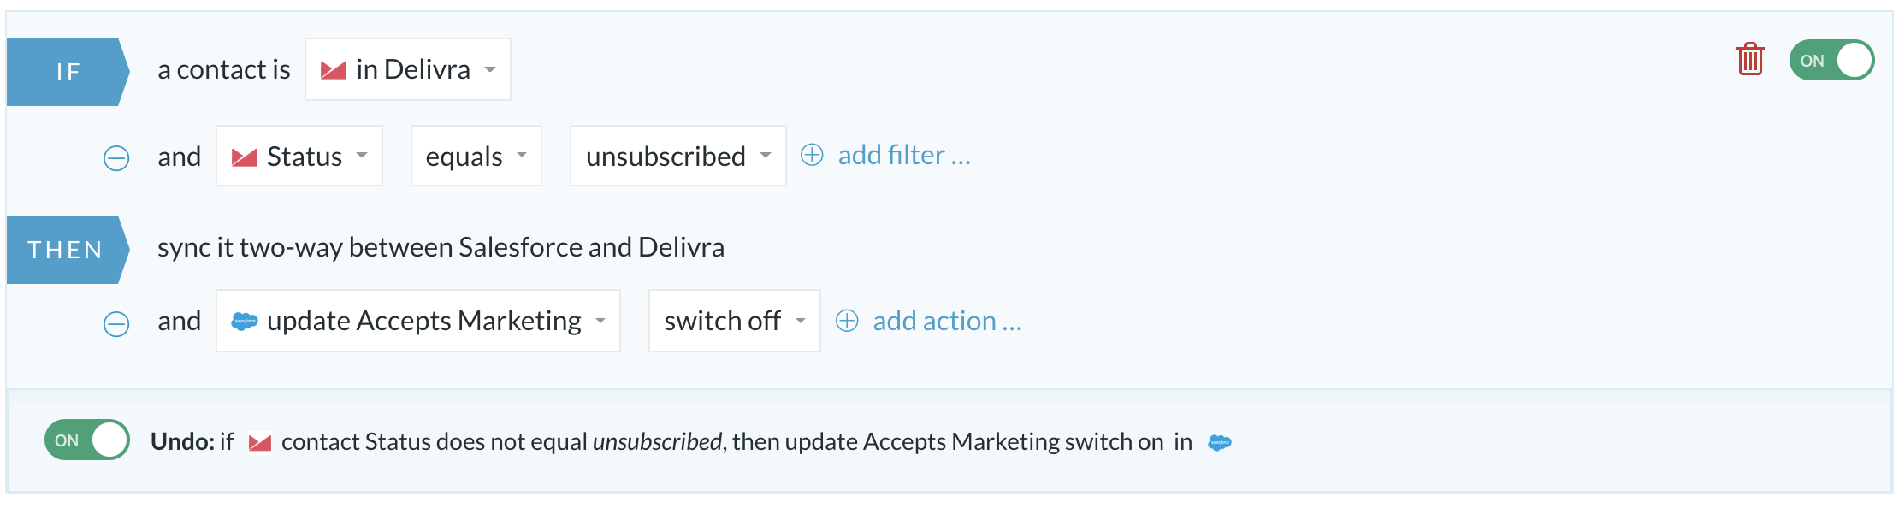
Task: Remove the Accepts Marketing action with its minus icon
Action: pyautogui.click(x=116, y=324)
